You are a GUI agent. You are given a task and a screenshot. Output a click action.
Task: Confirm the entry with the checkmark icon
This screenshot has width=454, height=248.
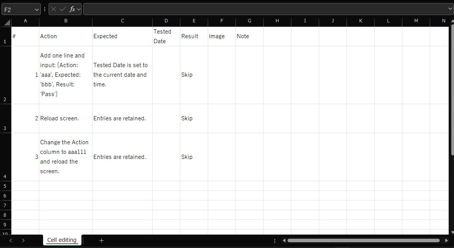[x=62, y=8]
